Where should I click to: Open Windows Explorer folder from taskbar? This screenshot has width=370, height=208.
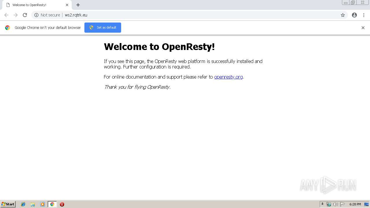click(x=33, y=204)
